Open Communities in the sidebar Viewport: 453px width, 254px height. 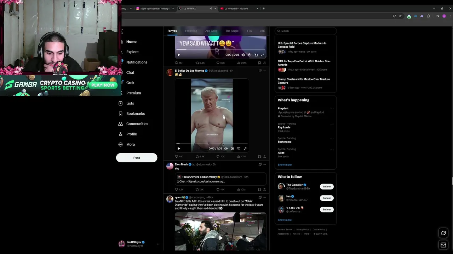(137, 124)
